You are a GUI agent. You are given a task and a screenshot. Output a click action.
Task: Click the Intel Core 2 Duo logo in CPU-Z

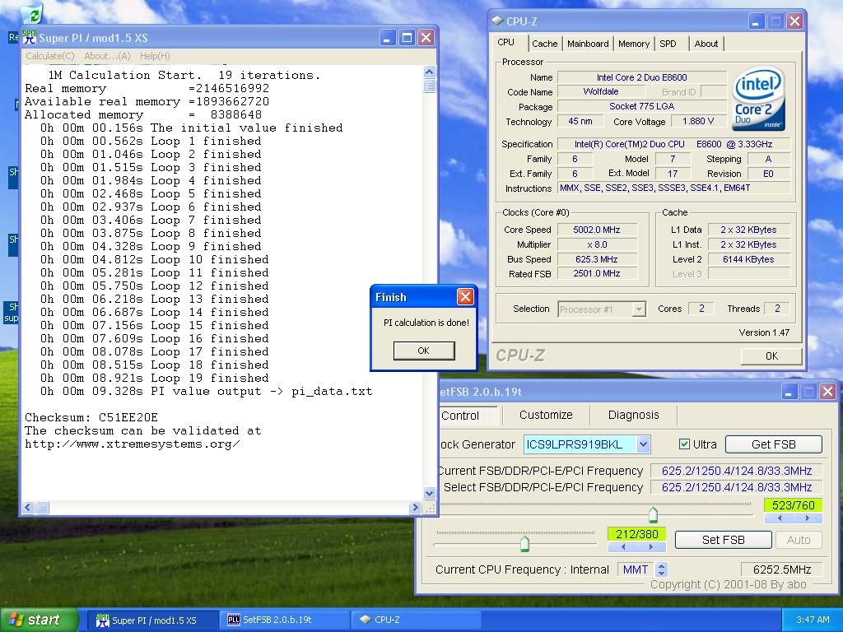[x=758, y=99]
